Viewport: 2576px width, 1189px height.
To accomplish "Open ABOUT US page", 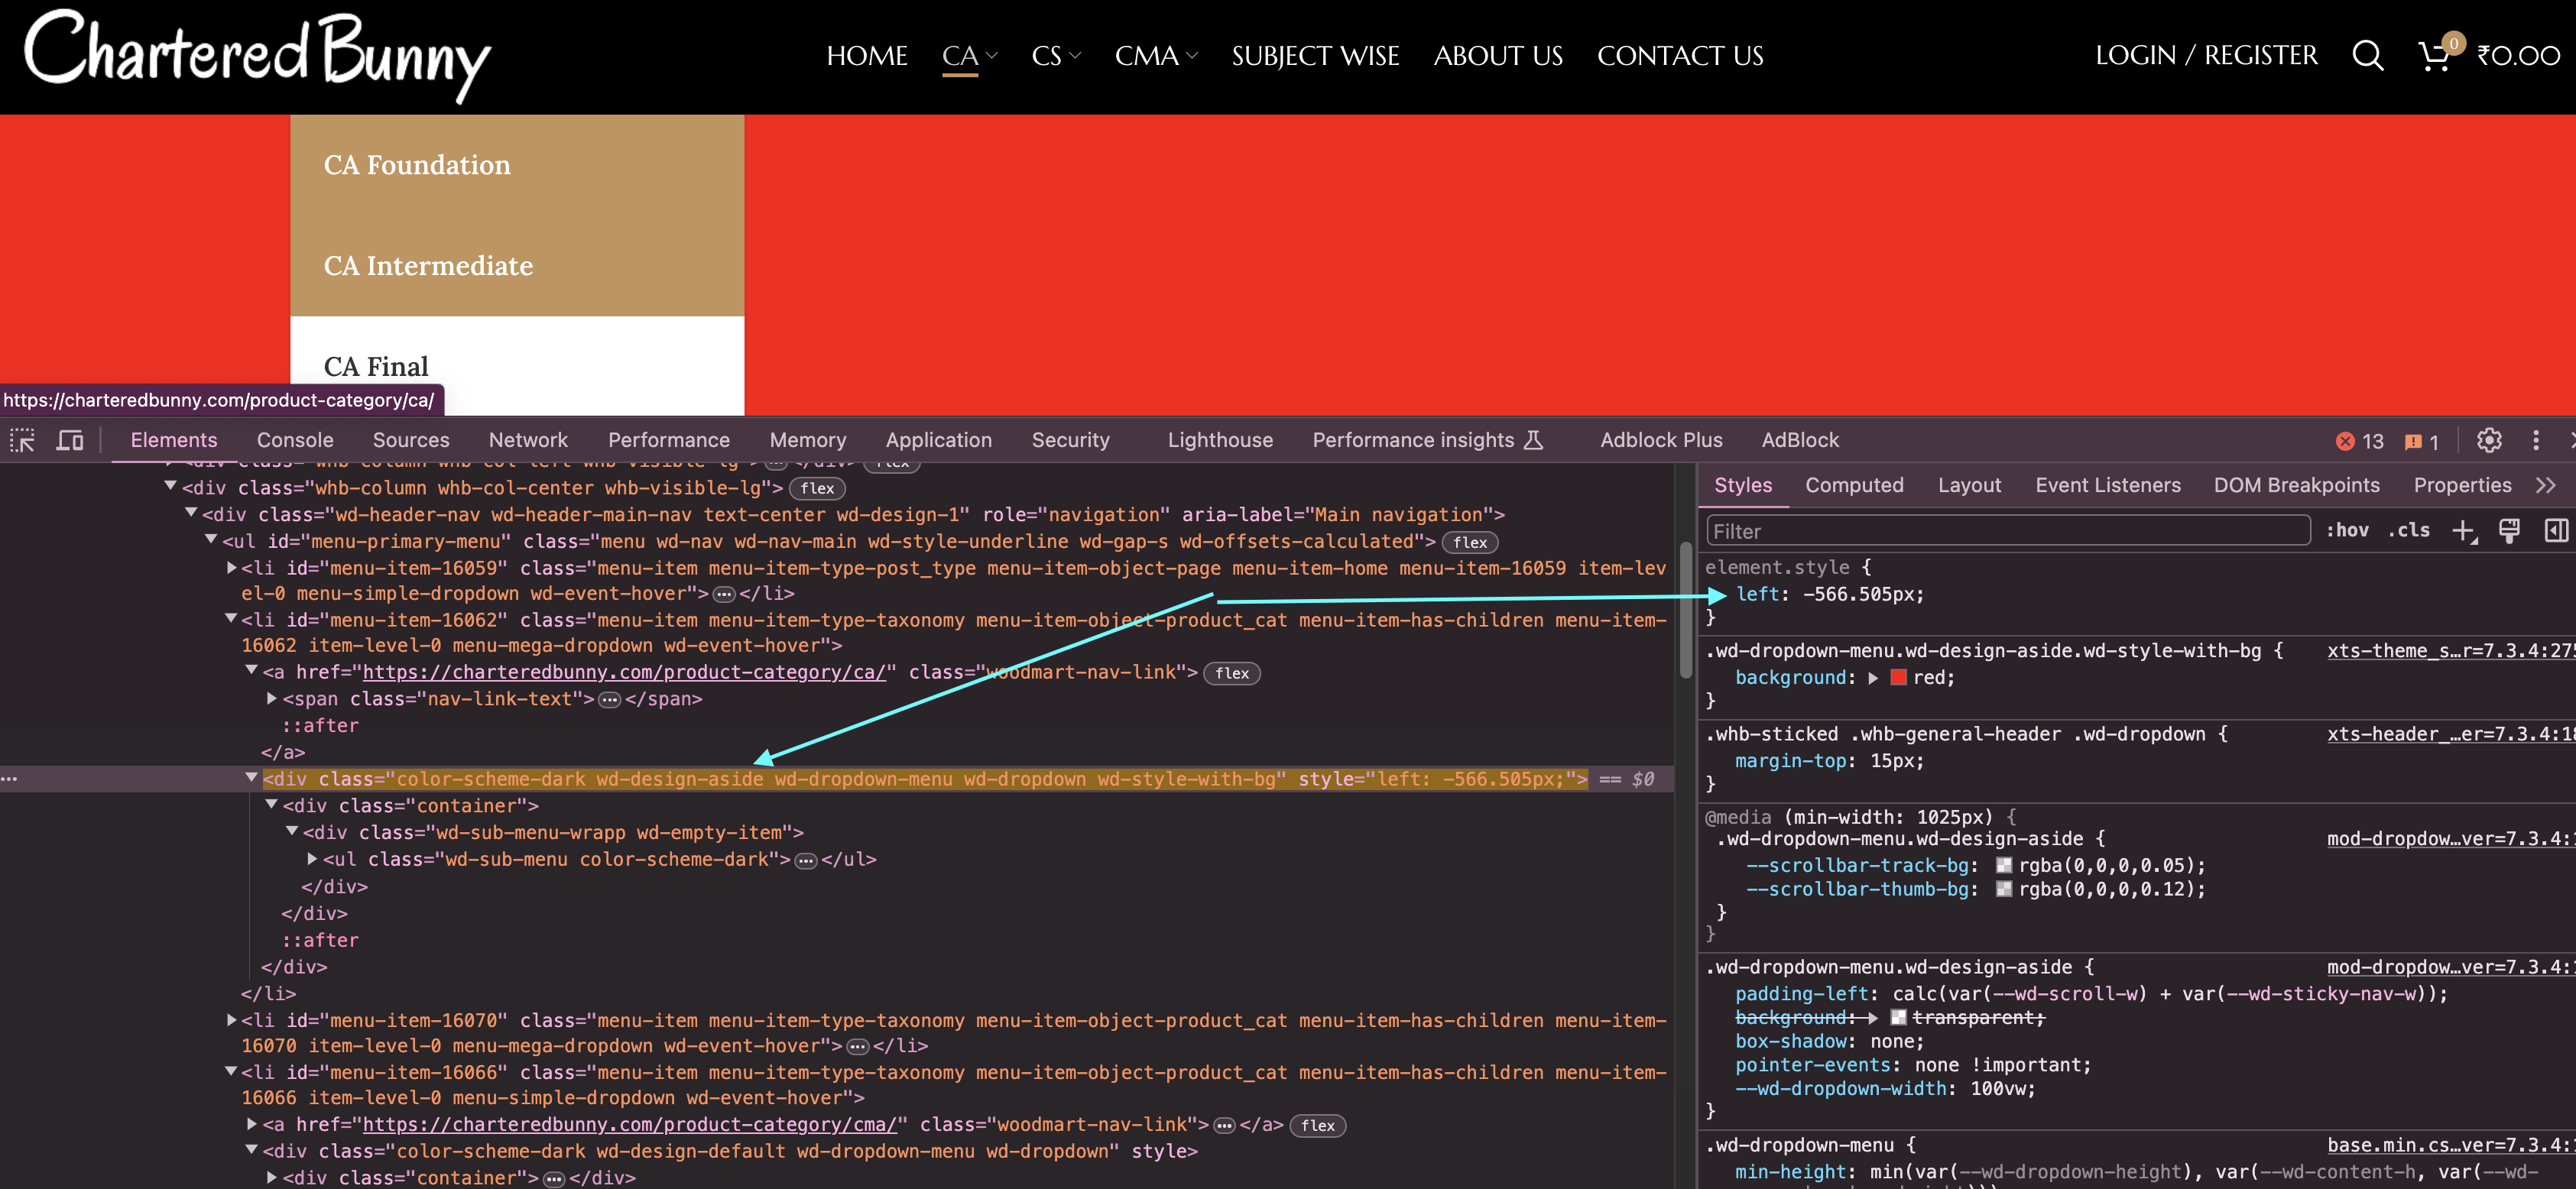I will tap(1498, 56).
